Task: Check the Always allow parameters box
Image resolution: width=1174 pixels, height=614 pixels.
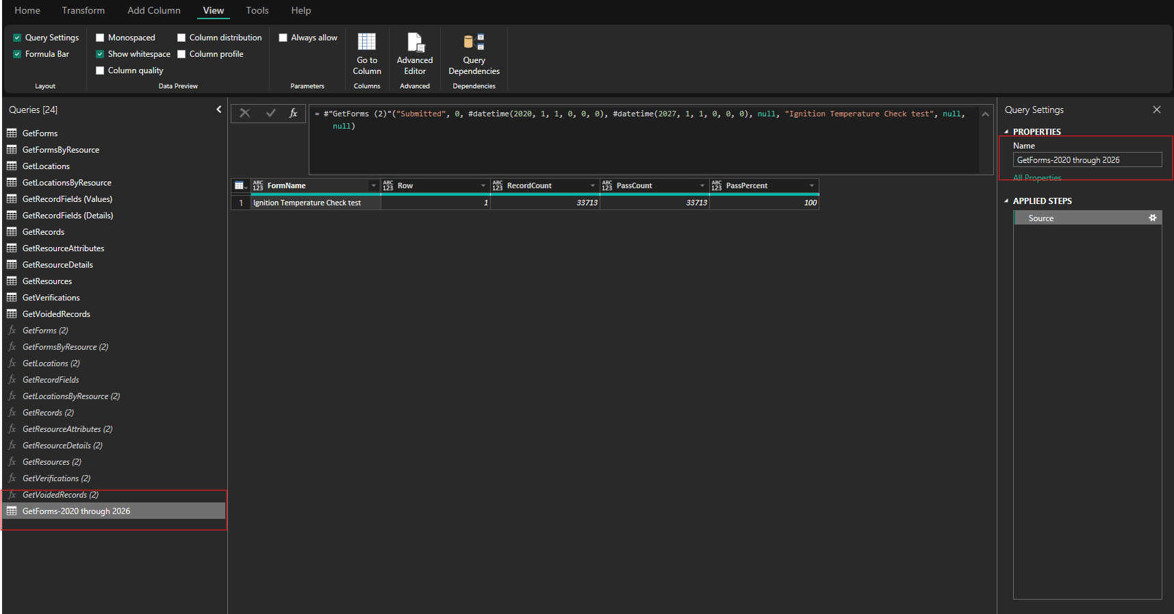Action: (x=283, y=38)
